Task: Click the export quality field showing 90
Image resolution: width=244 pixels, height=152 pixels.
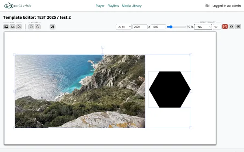Action: [217, 27]
